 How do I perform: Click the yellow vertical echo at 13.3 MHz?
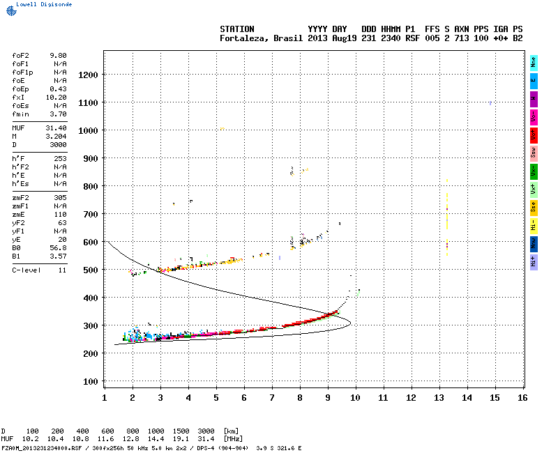(447, 217)
